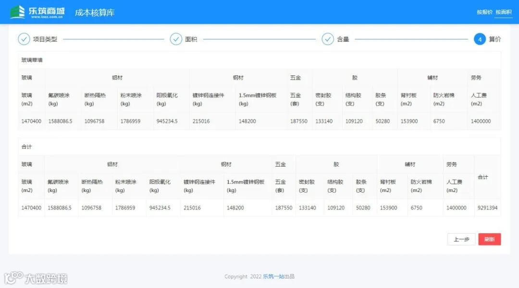Click the 上一步 button

[x=461, y=239]
